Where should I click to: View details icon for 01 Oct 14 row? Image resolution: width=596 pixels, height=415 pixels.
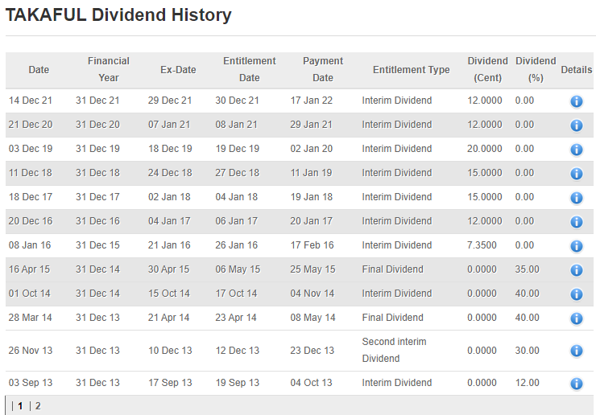click(577, 294)
